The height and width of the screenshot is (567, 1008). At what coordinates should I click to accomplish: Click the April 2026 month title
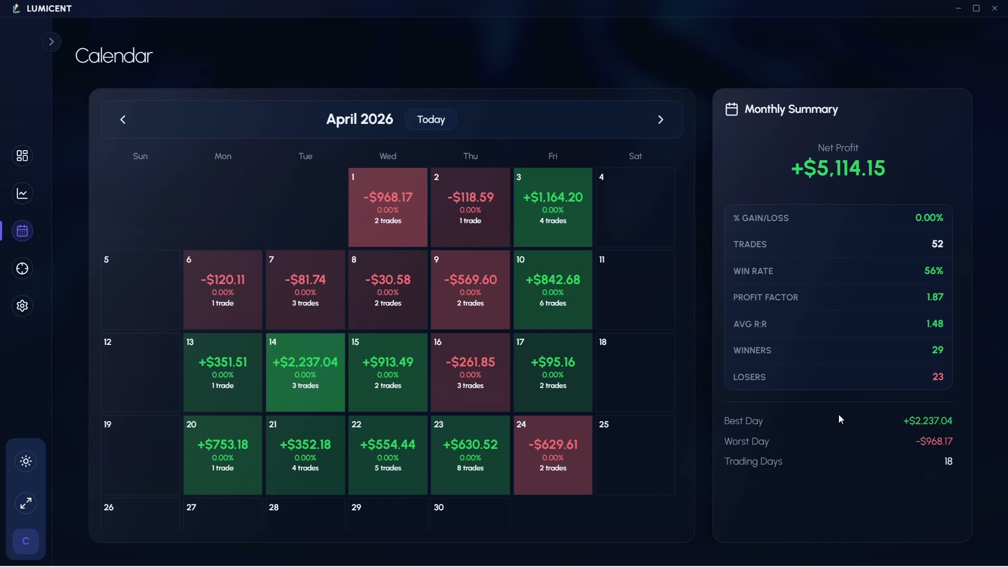click(360, 119)
